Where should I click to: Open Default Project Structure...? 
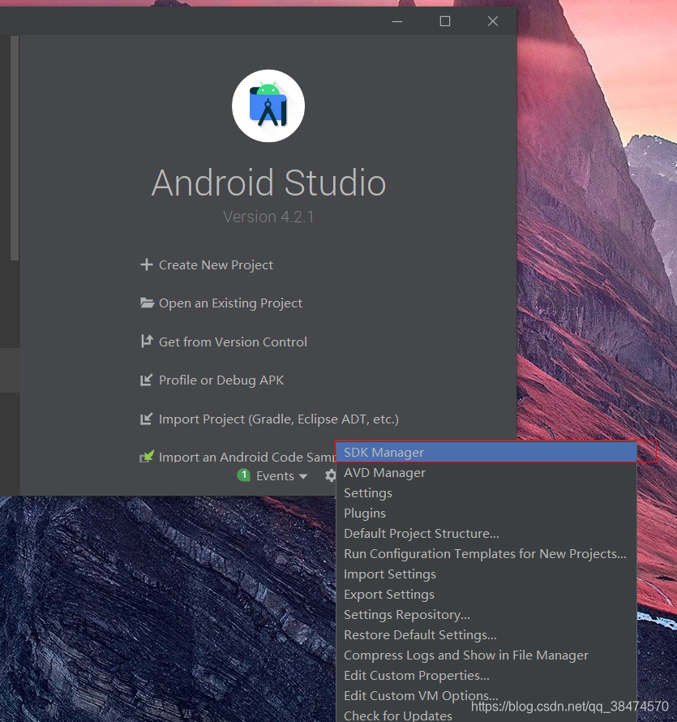point(486,533)
